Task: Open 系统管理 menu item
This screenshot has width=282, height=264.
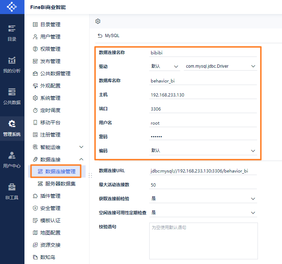Action: point(50,98)
